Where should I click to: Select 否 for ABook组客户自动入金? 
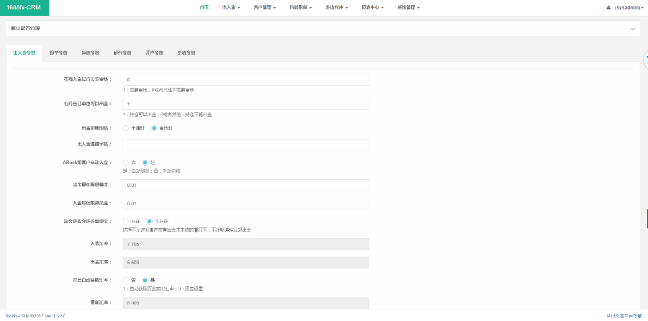point(125,163)
